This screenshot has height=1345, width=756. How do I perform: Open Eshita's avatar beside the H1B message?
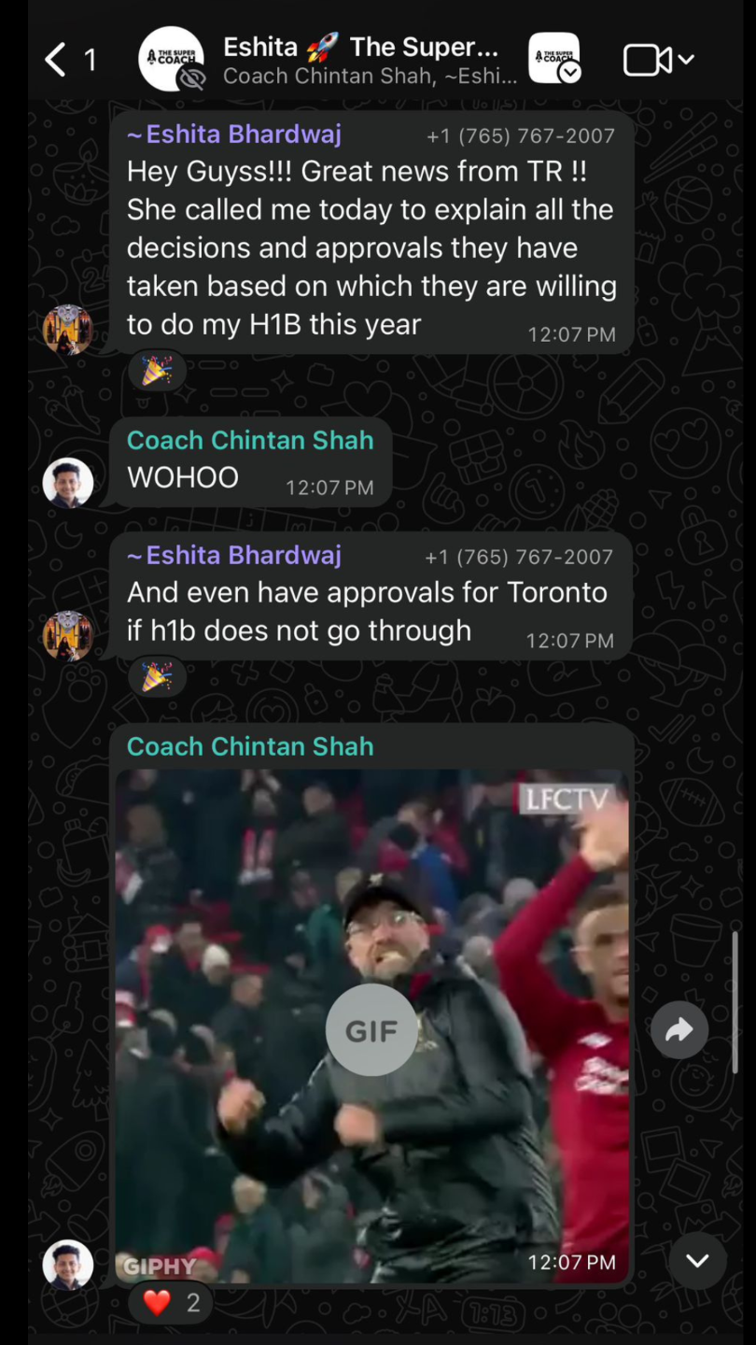68,329
